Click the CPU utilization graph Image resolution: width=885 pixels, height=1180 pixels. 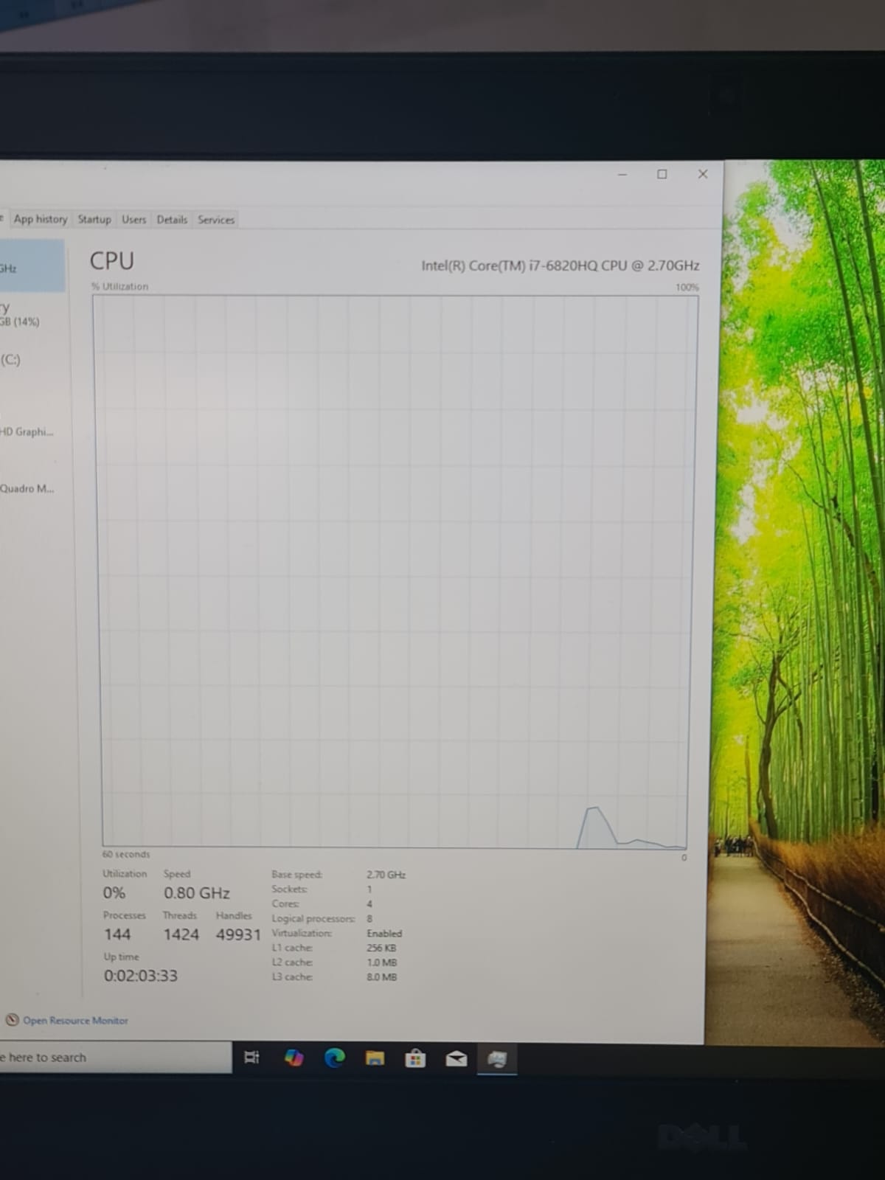pyautogui.click(x=395, y=572)
